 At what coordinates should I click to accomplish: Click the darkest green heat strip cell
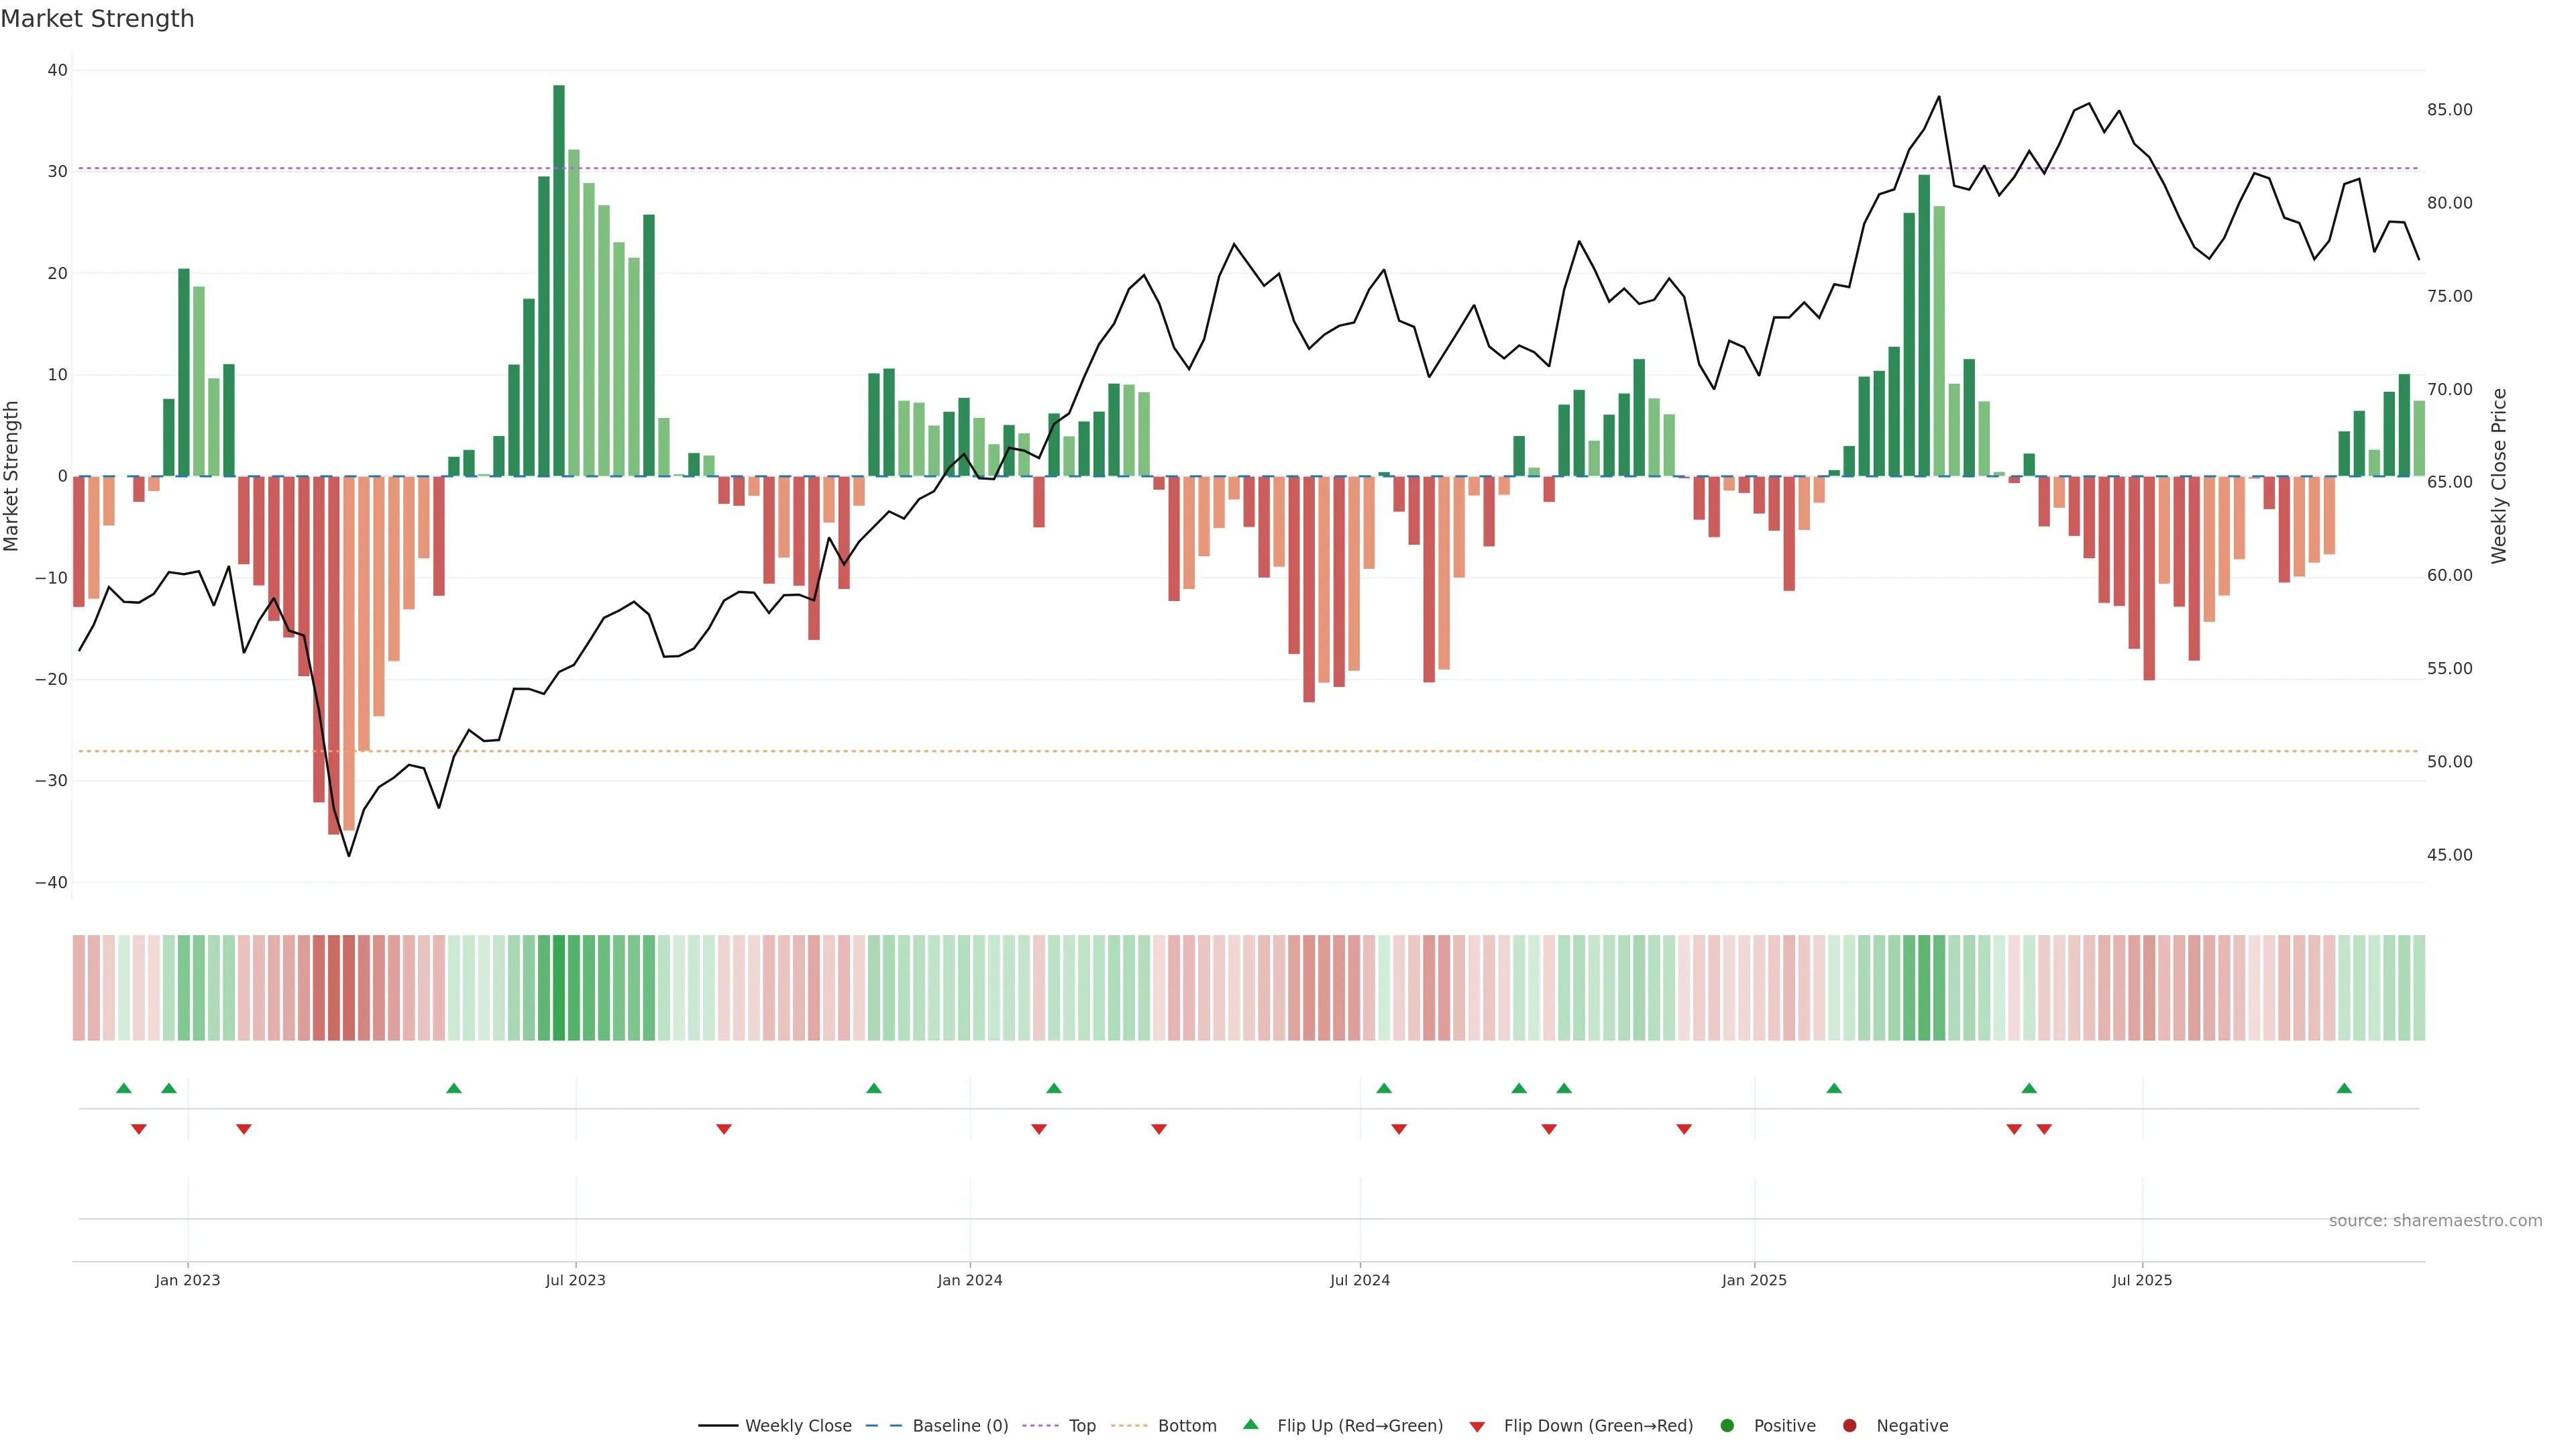[559, 988]
